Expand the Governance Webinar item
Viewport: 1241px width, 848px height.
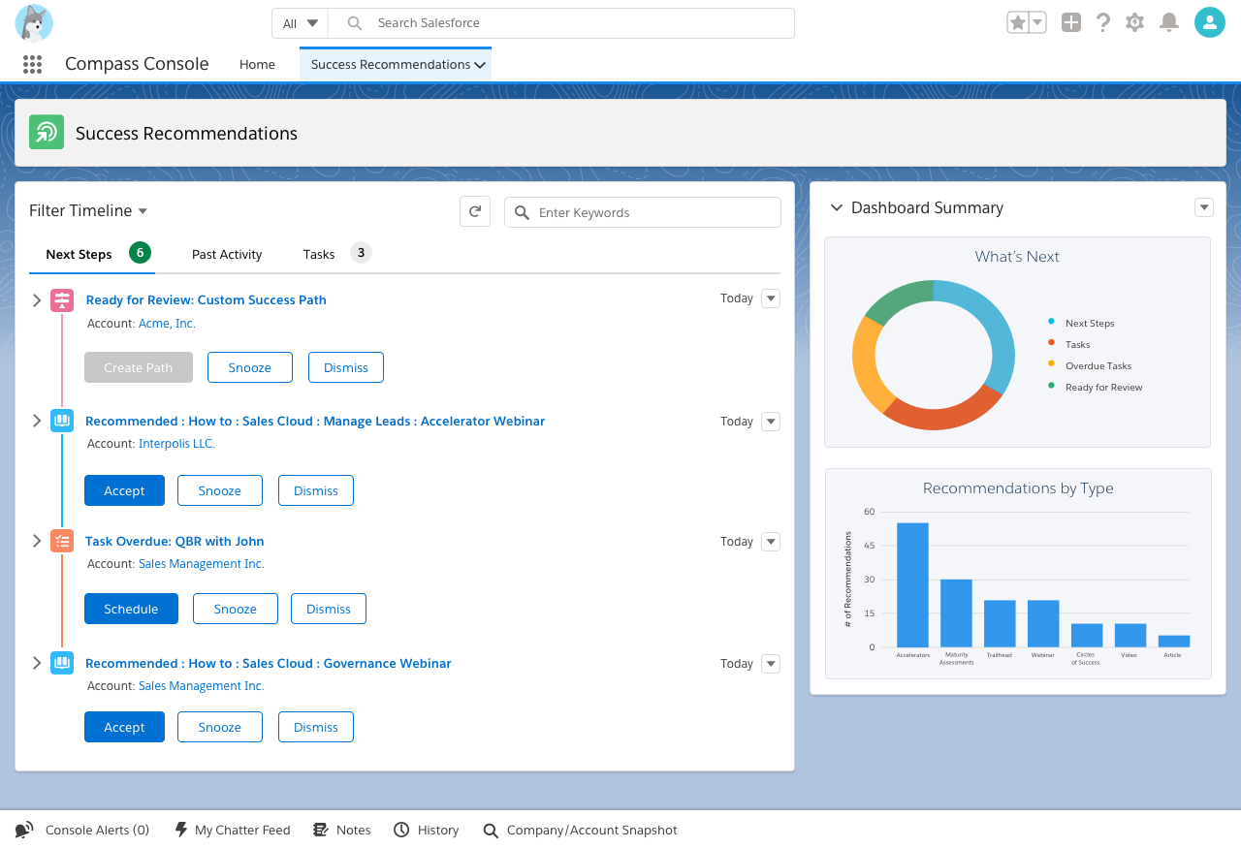(37, 663)
